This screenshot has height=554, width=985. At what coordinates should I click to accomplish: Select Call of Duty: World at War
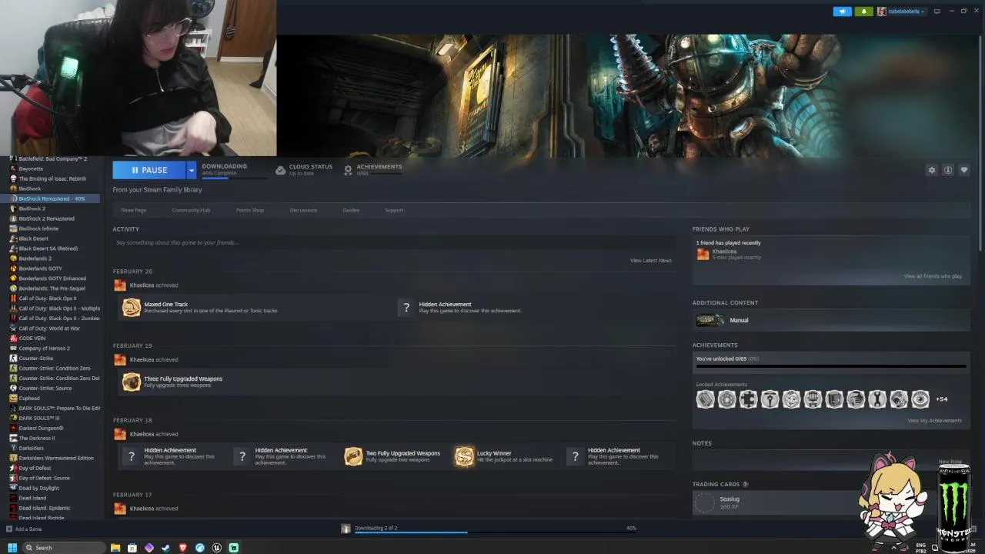49,329
